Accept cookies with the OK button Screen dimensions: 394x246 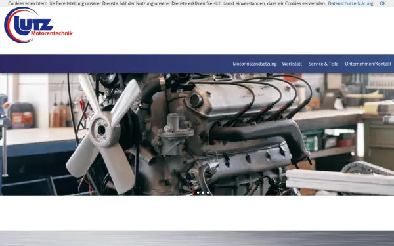point(383,3)
